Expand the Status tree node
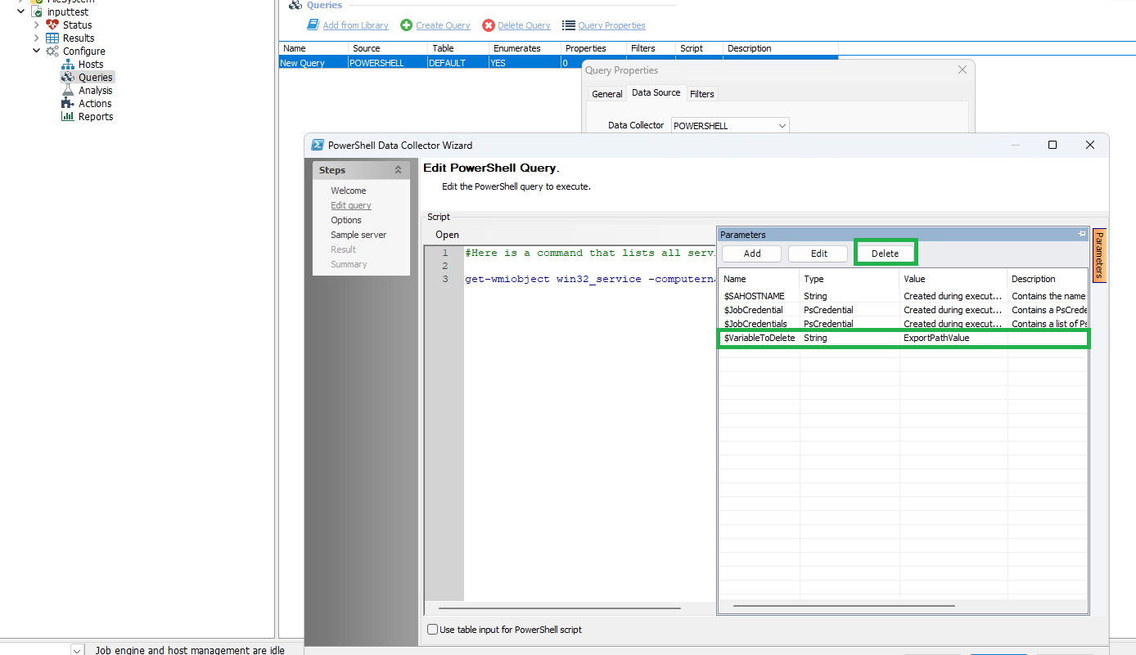 click(x=37, y=25)
